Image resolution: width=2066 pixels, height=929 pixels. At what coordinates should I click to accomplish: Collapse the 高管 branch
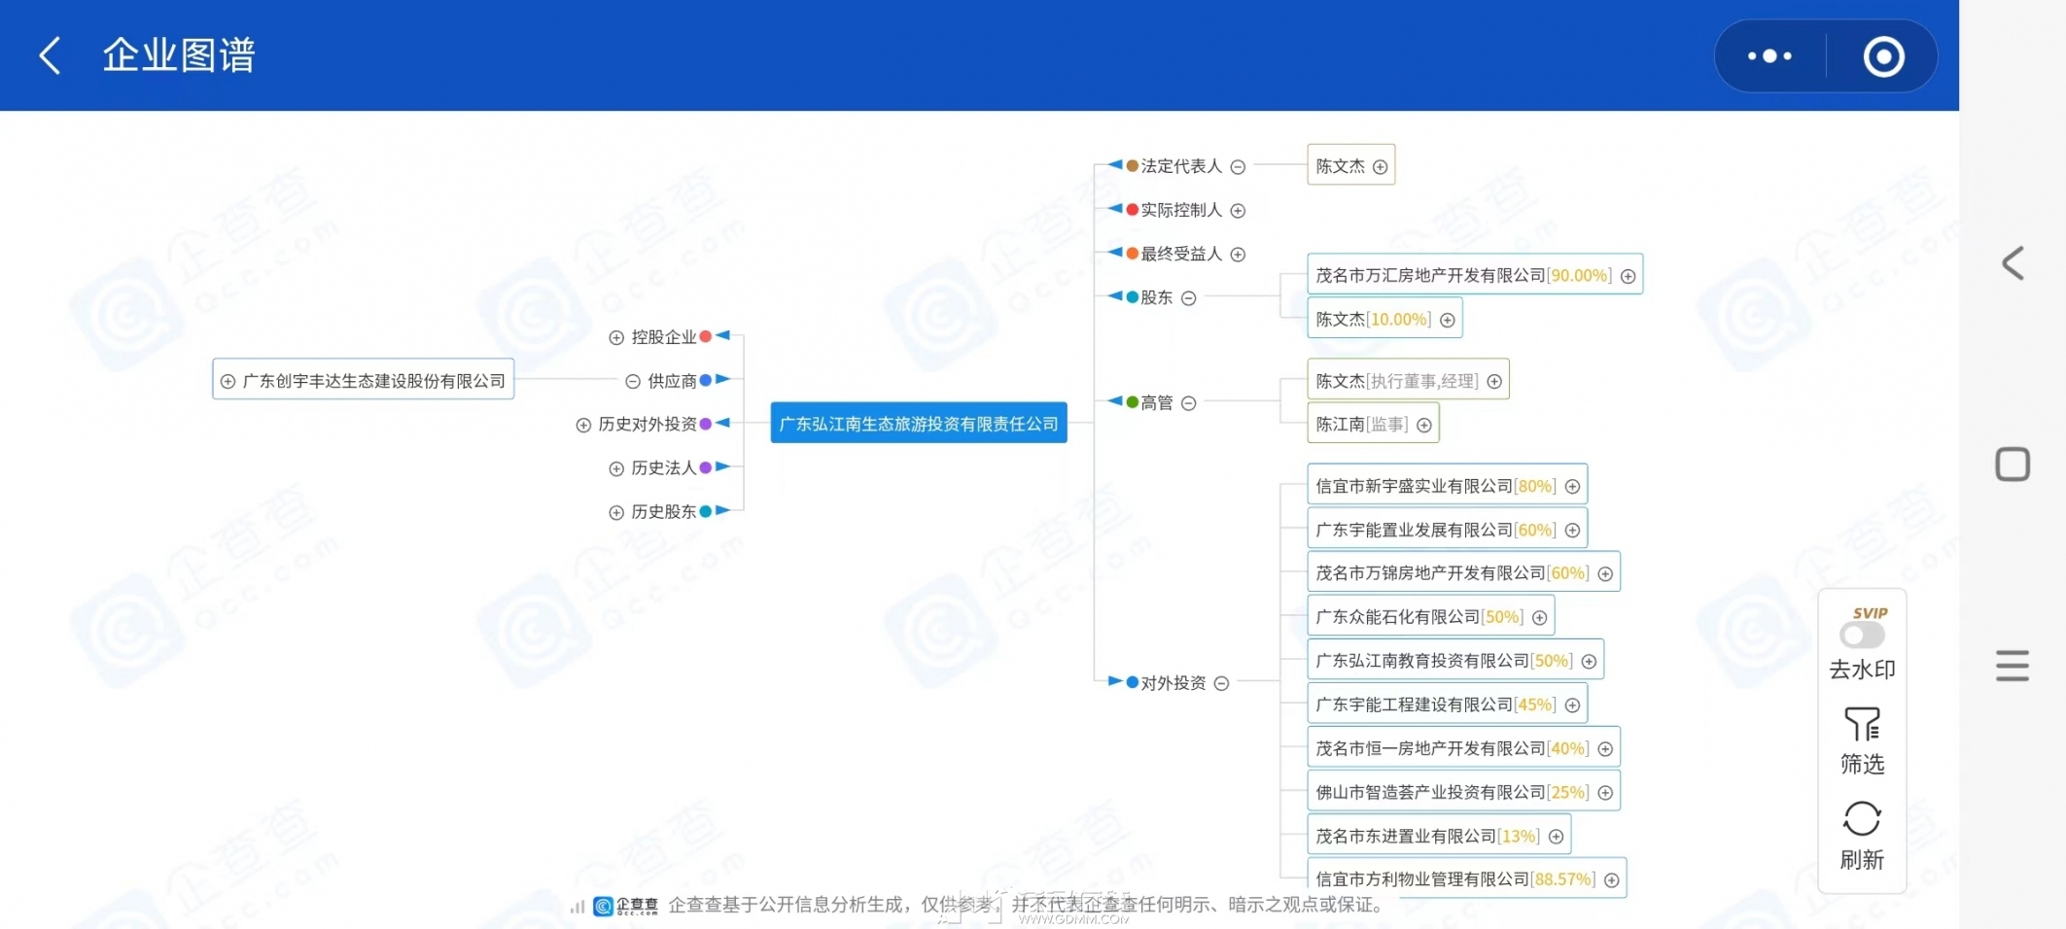pyautogui.click(x=1188, y=403)
